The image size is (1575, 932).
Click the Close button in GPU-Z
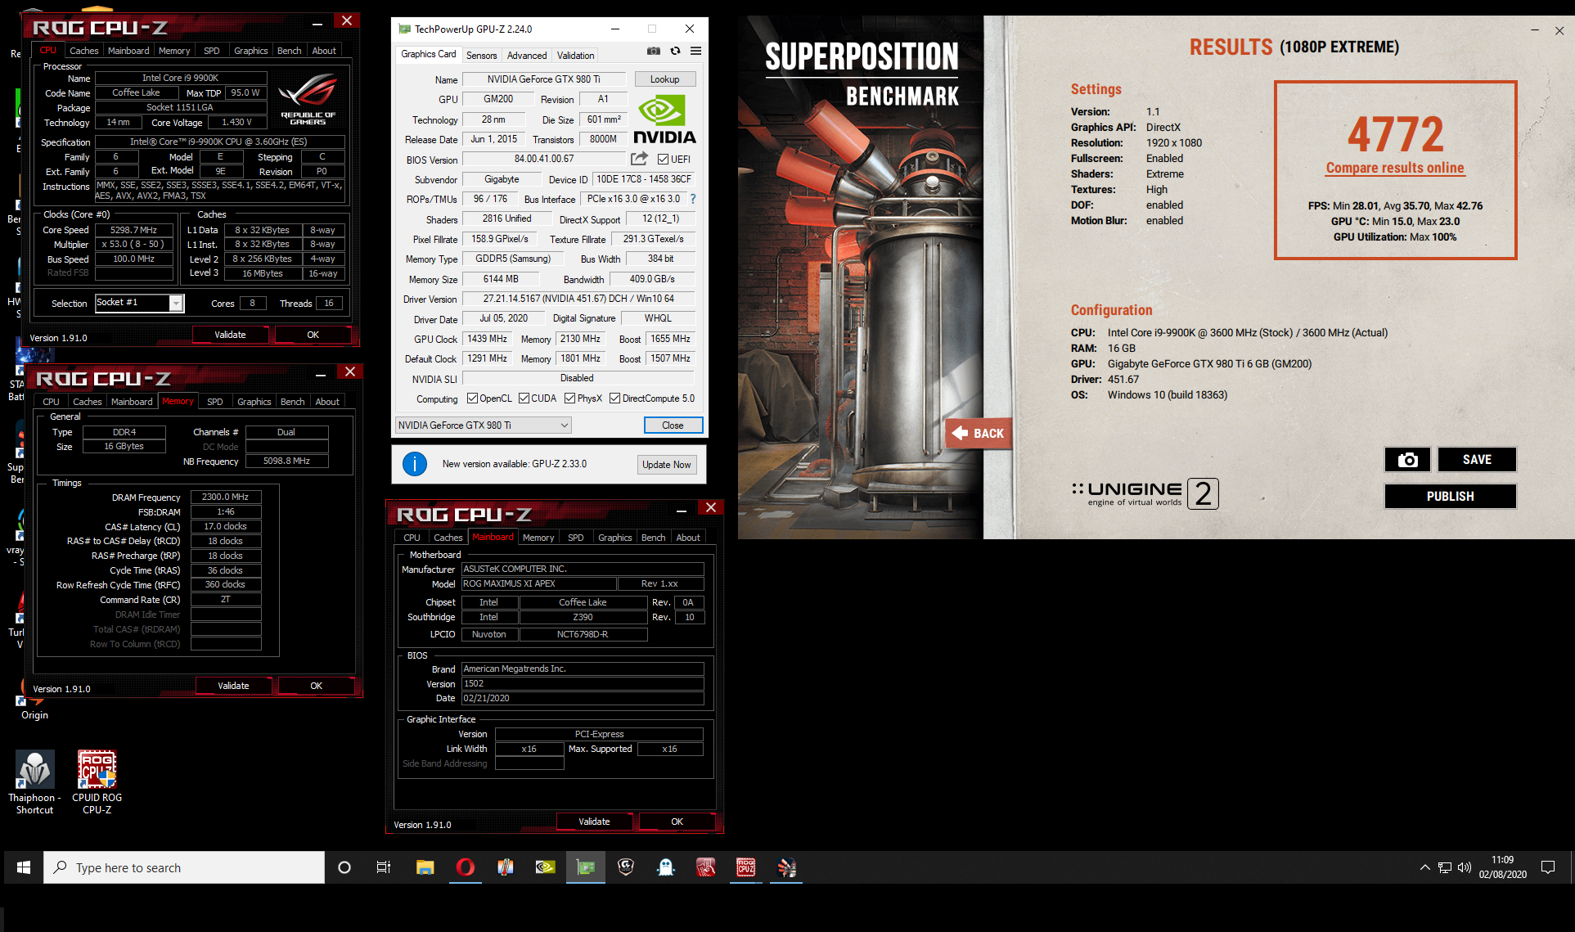[x=673, y=425]
